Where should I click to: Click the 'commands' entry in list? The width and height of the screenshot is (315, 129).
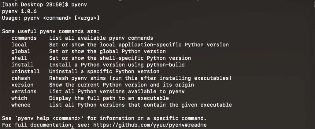point(24,38)
